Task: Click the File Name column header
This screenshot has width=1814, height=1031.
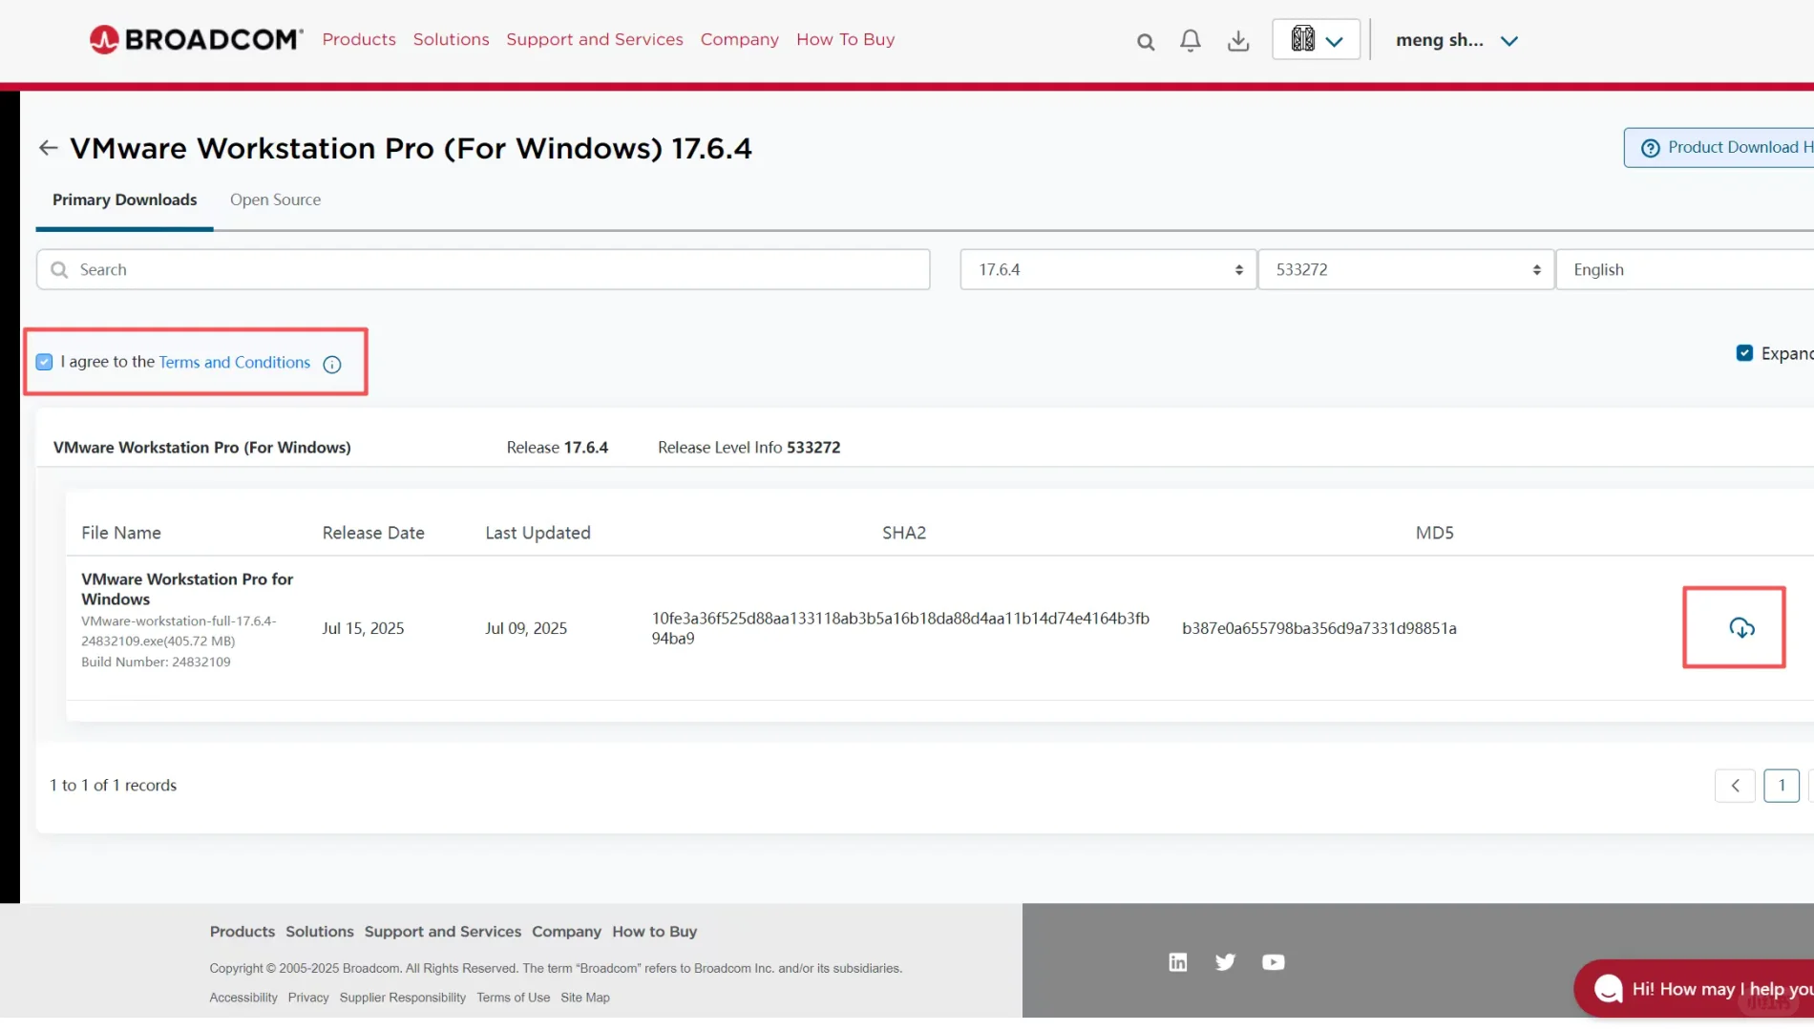Action: click(121, 533)
